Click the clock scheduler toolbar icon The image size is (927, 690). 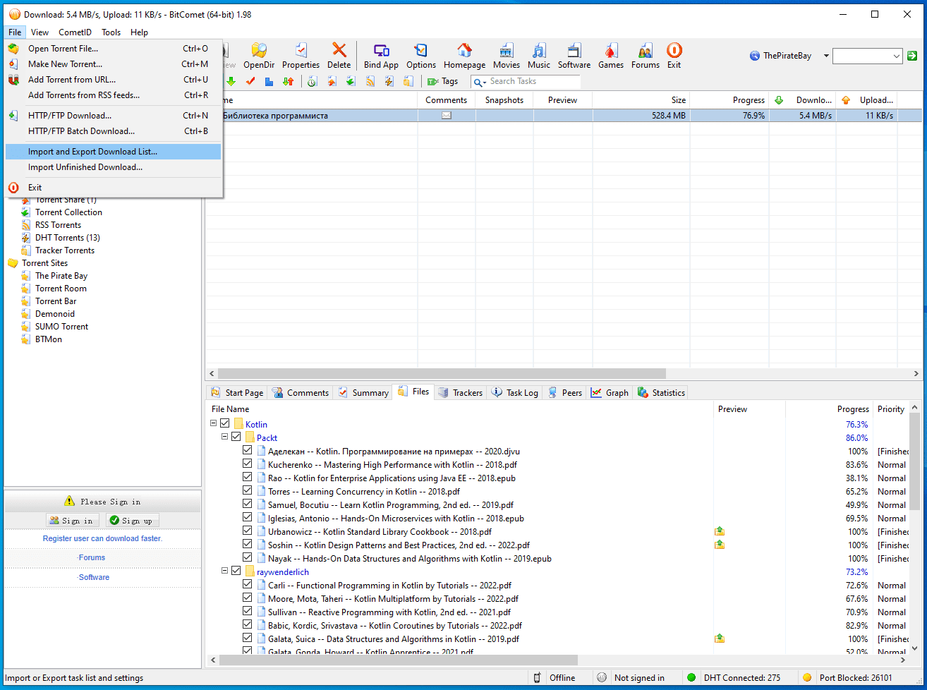pyautogui.click(x=312, y=82)
